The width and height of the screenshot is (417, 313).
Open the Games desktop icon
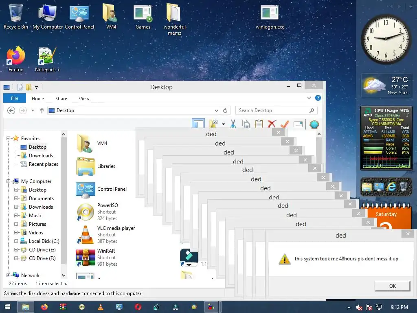pyautogui.click(x=143, y=17)
